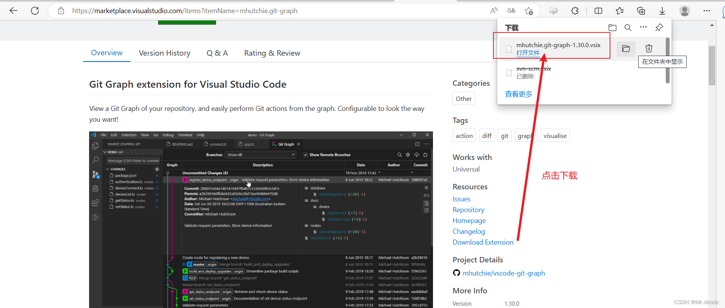Click the git tag
This screenshot has width=725, height=308.
click(504, 136)
